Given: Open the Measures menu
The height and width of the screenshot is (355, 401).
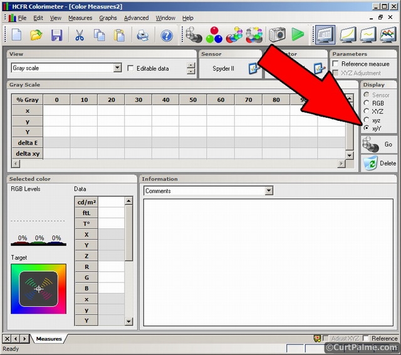Looking at the screenshot, I should pyautogui.click(x=80, y=18).
